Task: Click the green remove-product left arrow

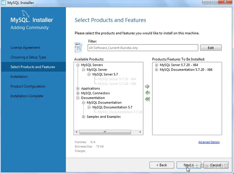Action: coord(147,93)
